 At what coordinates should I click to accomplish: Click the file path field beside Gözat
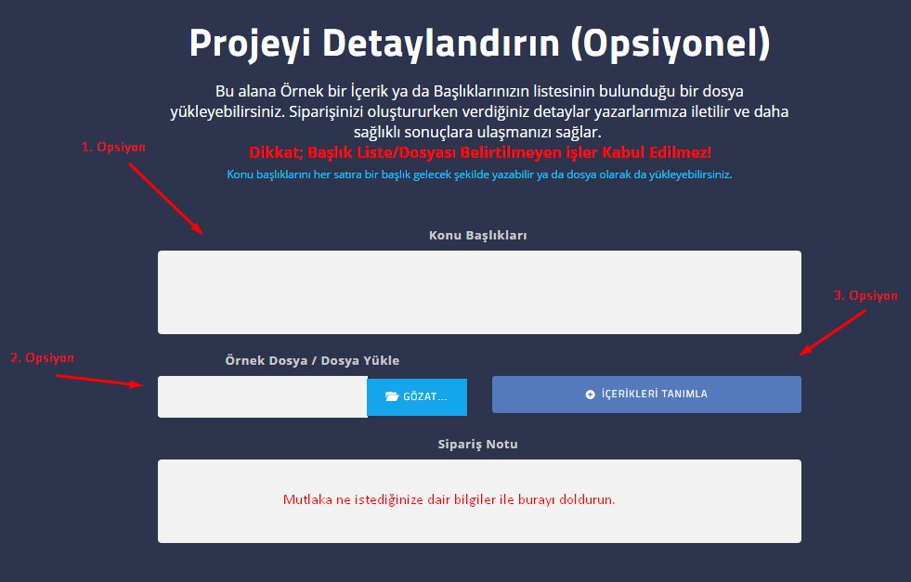262,396
